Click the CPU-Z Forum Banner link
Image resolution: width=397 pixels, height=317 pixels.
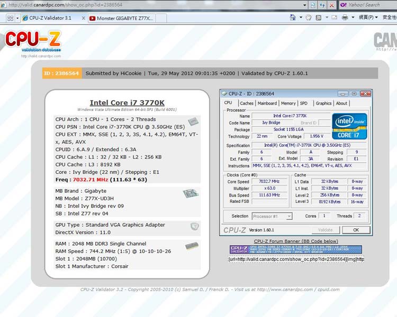296,241
